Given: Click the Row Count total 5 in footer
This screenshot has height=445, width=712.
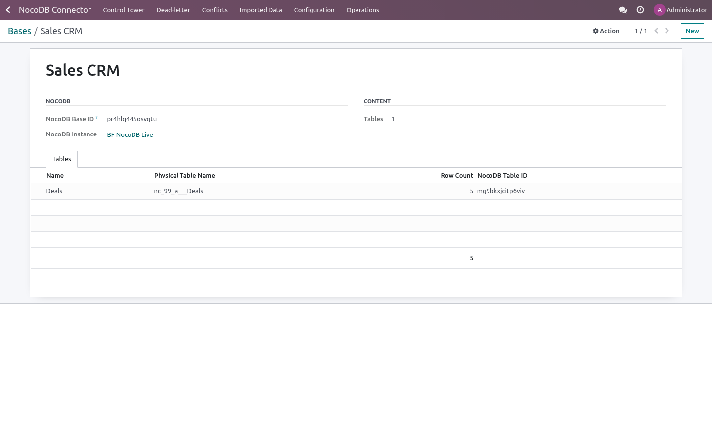Looking at the screenshot, I should [x=472, y=258].
